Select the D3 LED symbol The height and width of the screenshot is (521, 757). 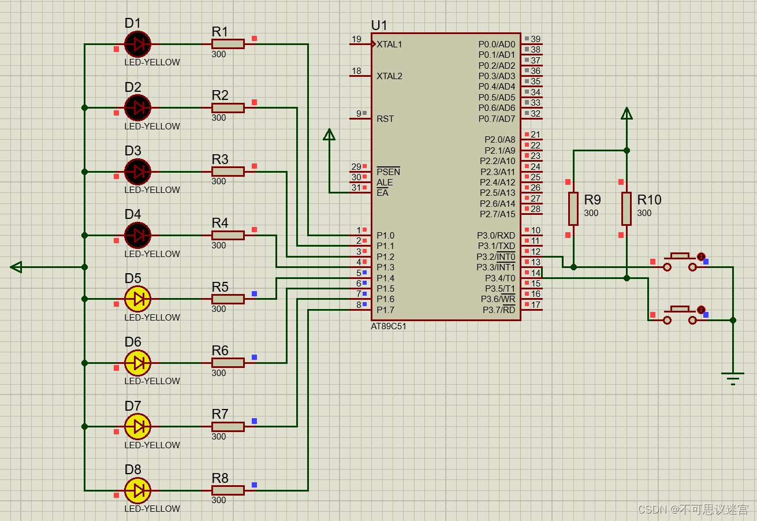pyautogui.click(x=138, y=172)
